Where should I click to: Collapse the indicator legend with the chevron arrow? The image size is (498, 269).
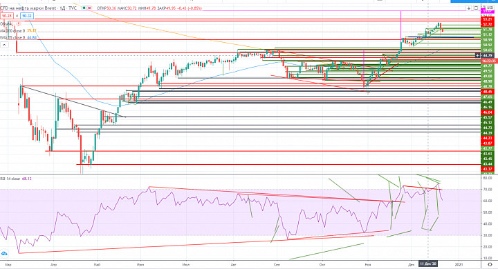click(4, 45)
